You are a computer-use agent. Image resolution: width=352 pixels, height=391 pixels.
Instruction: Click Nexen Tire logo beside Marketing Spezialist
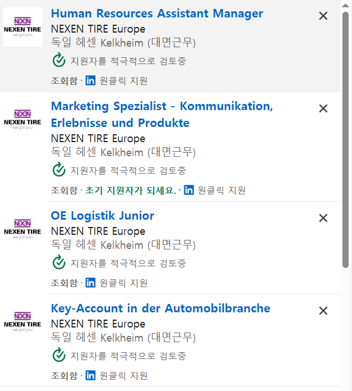[22, 120]
